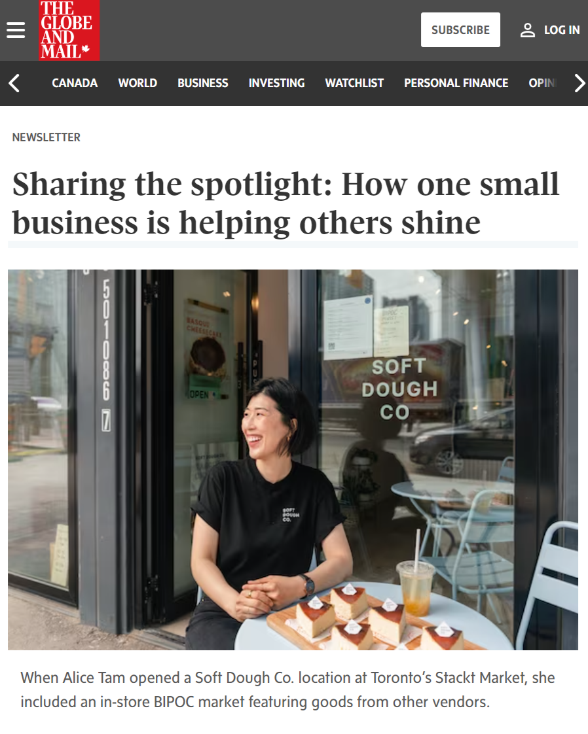The width and height of the screenshot is (588, 734).
Task: Go to the Business section
Action: pyautogui.click(x=202, y=83)
